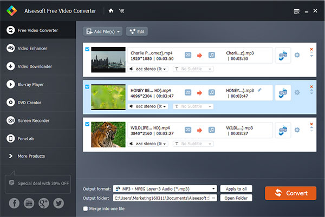Open the Google Plus social icon
The width and height of the screenshot is (325, 217).
tap(44, 203)
